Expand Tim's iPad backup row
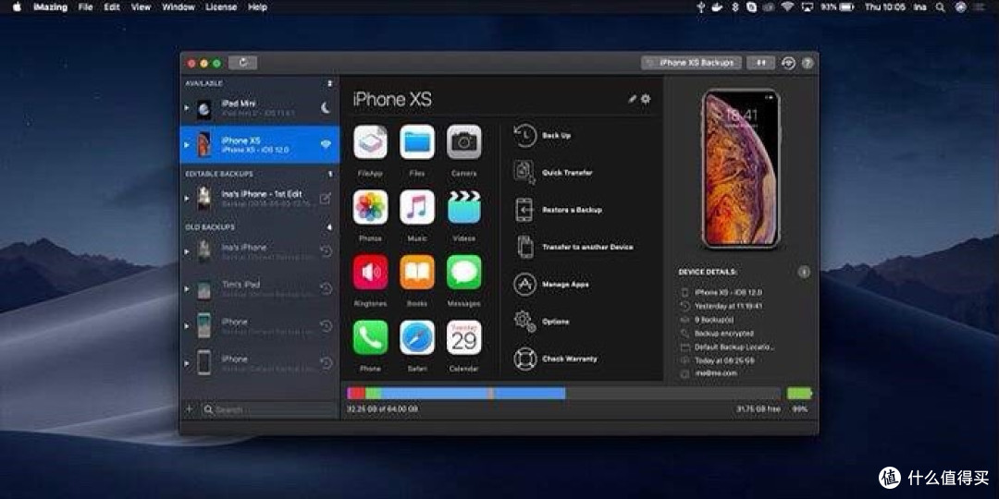Screen dimensions: 999x499 click(x=187, y=289)
